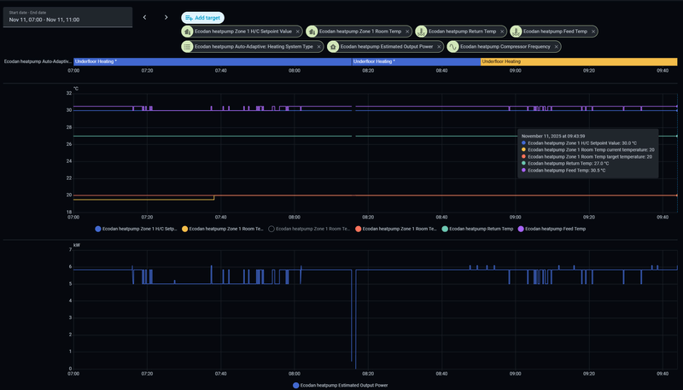This screenshot has width=683, height=390.
Task: Go to the next time range
Action: pos(166,17)
